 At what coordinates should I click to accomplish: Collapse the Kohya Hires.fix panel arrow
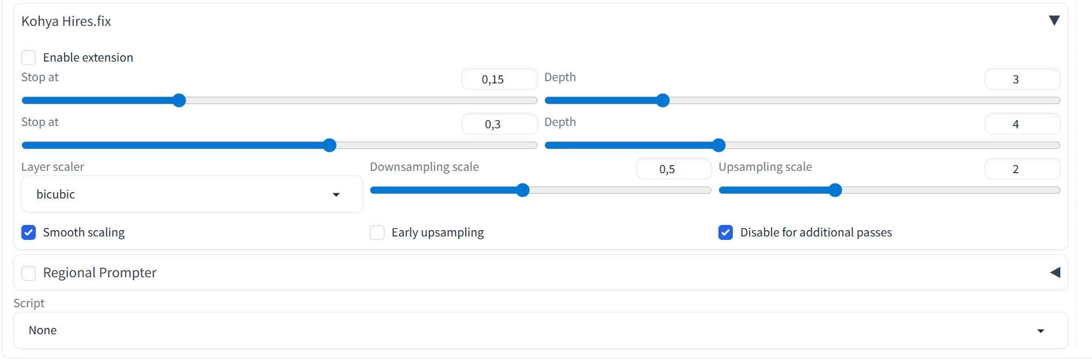[x=1054, y=21]
